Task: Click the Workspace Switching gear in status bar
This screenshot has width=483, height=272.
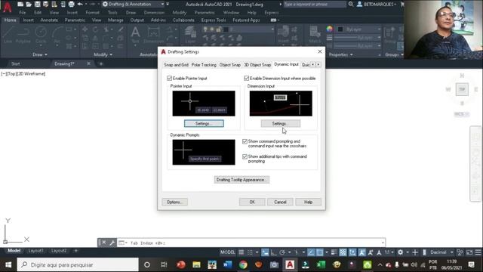Action: [400, 252]
